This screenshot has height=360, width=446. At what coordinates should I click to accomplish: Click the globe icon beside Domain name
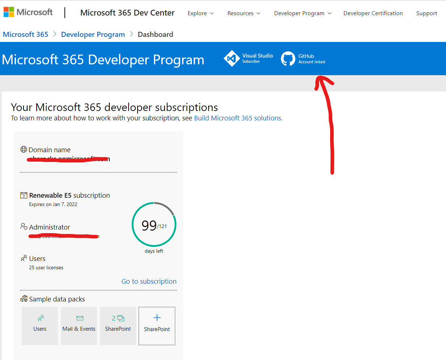click(x=24, y=149)
